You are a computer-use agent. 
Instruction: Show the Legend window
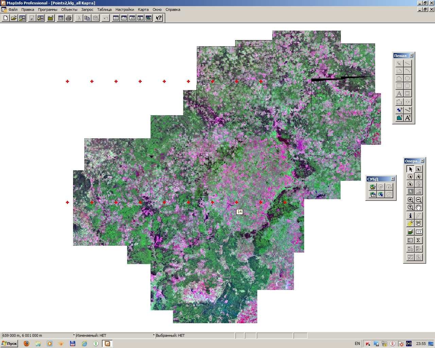(x=410, y=240)
